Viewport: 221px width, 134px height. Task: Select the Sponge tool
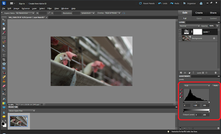click(x=4, y=117)
